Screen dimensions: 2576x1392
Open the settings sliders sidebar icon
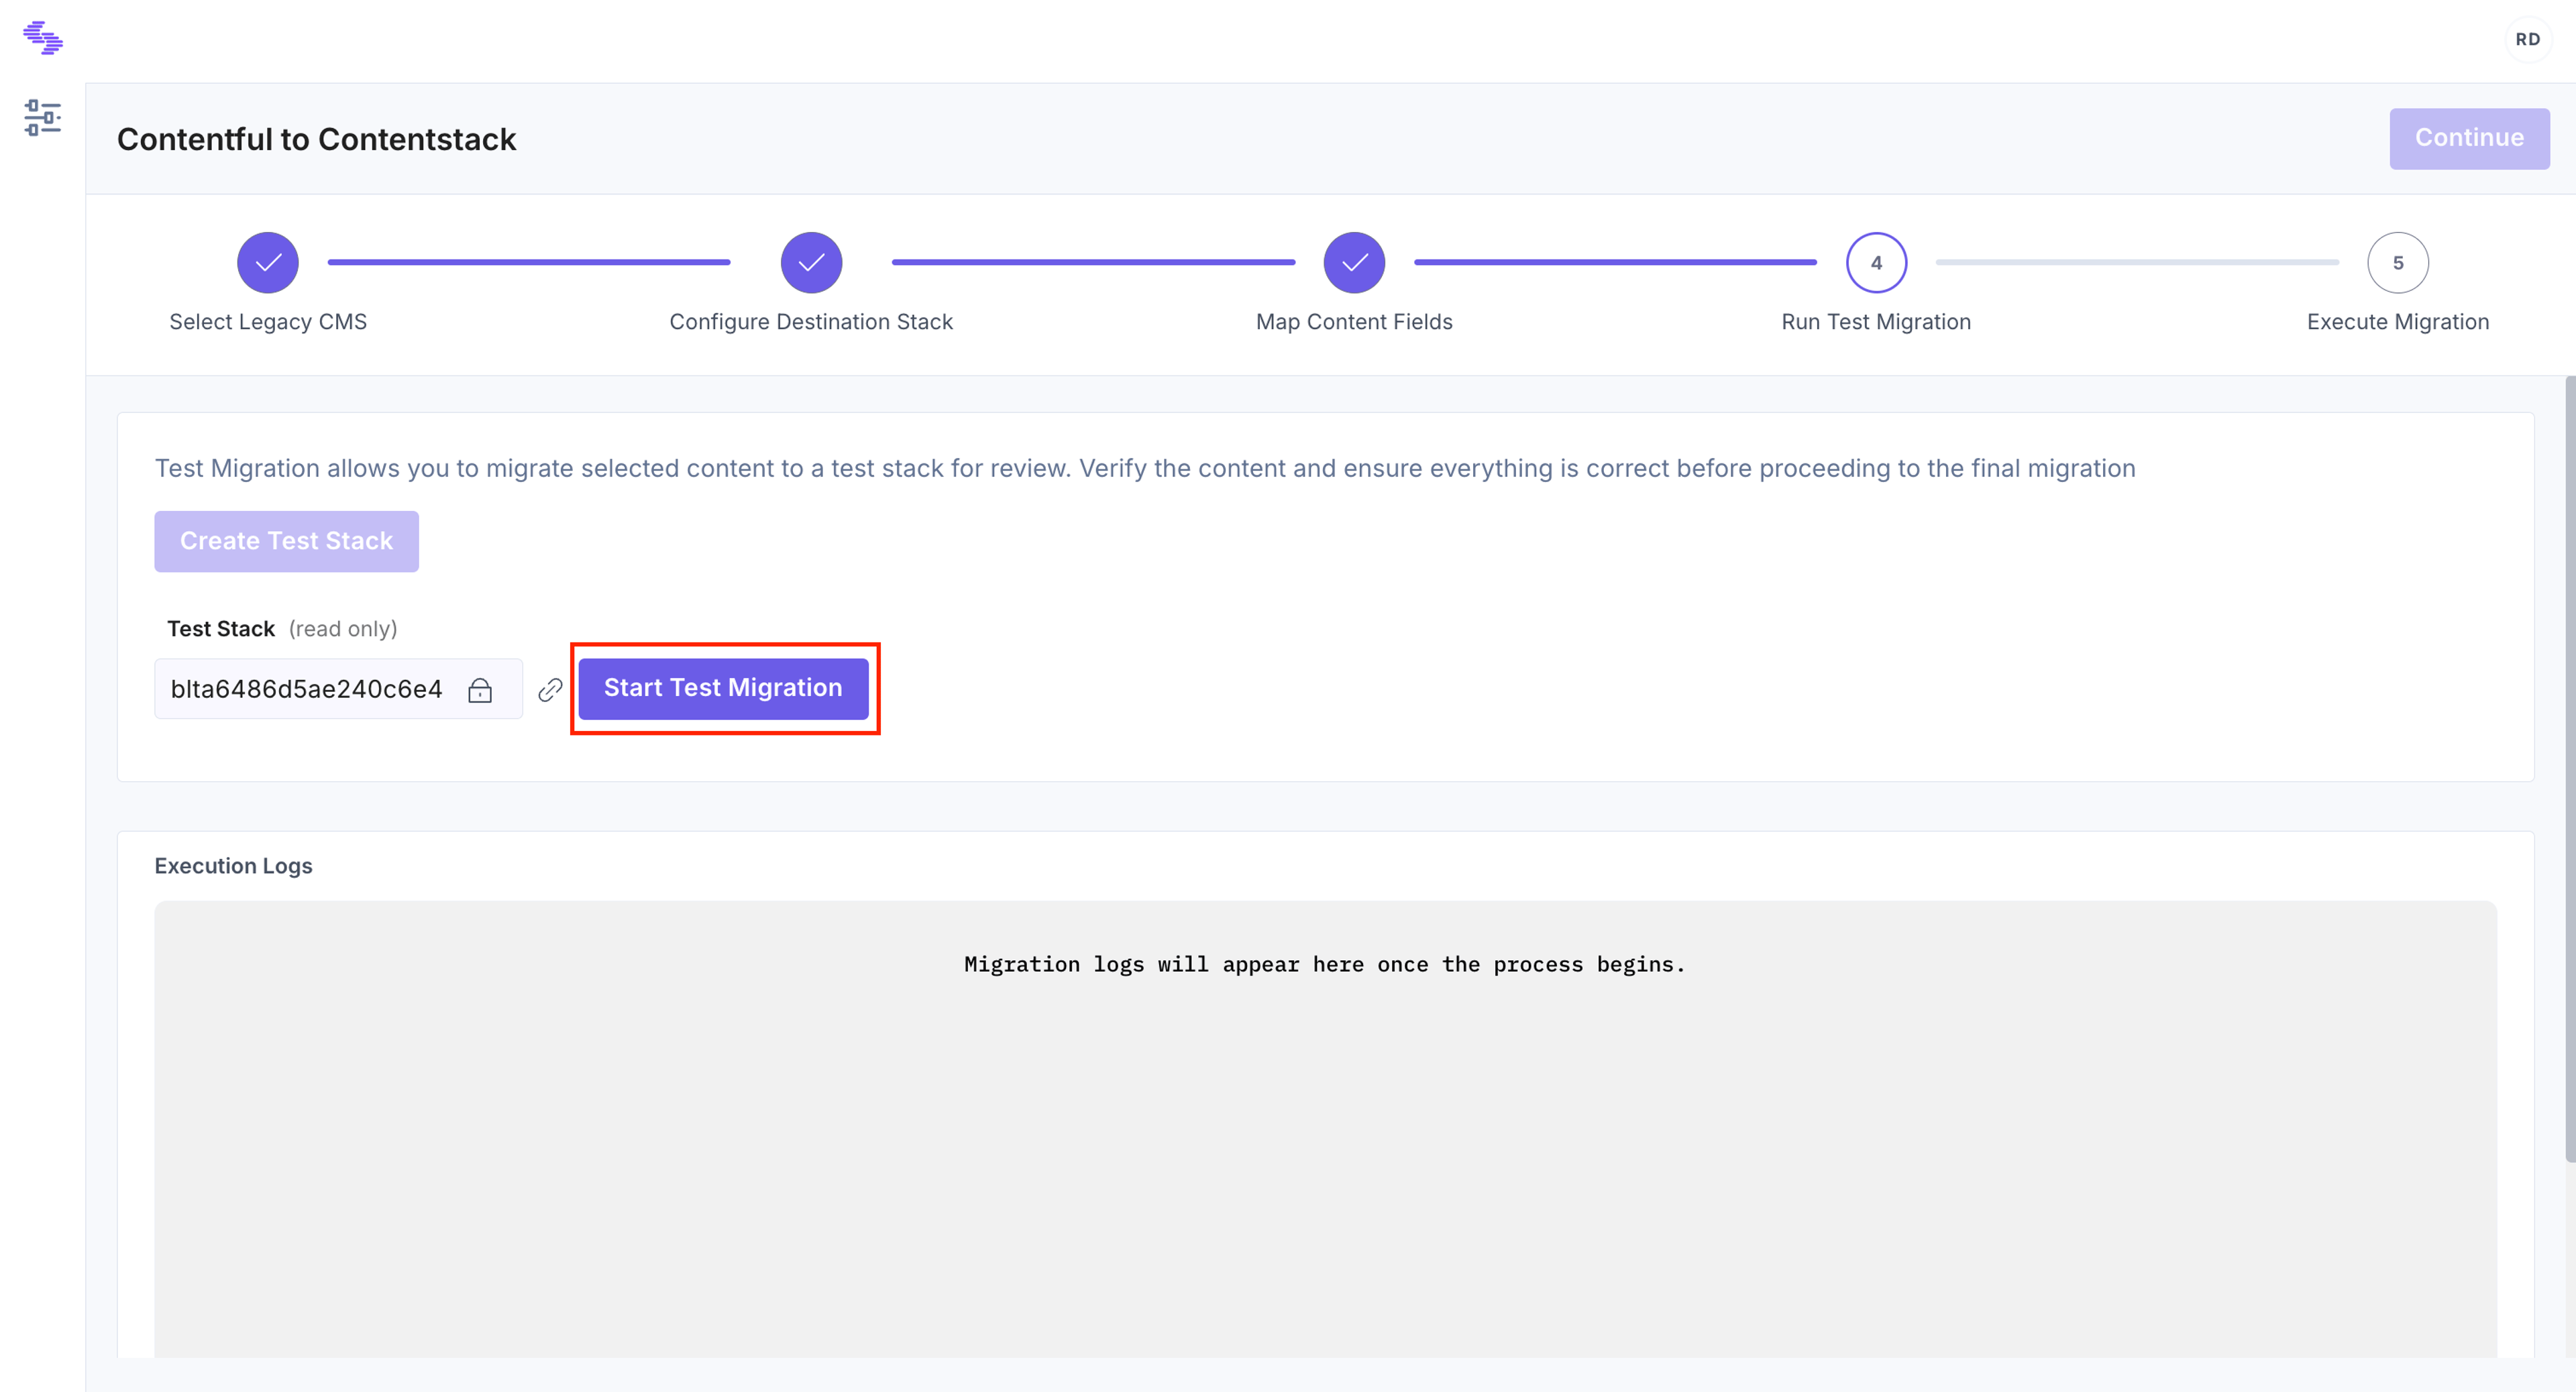(x=43, y=118)
